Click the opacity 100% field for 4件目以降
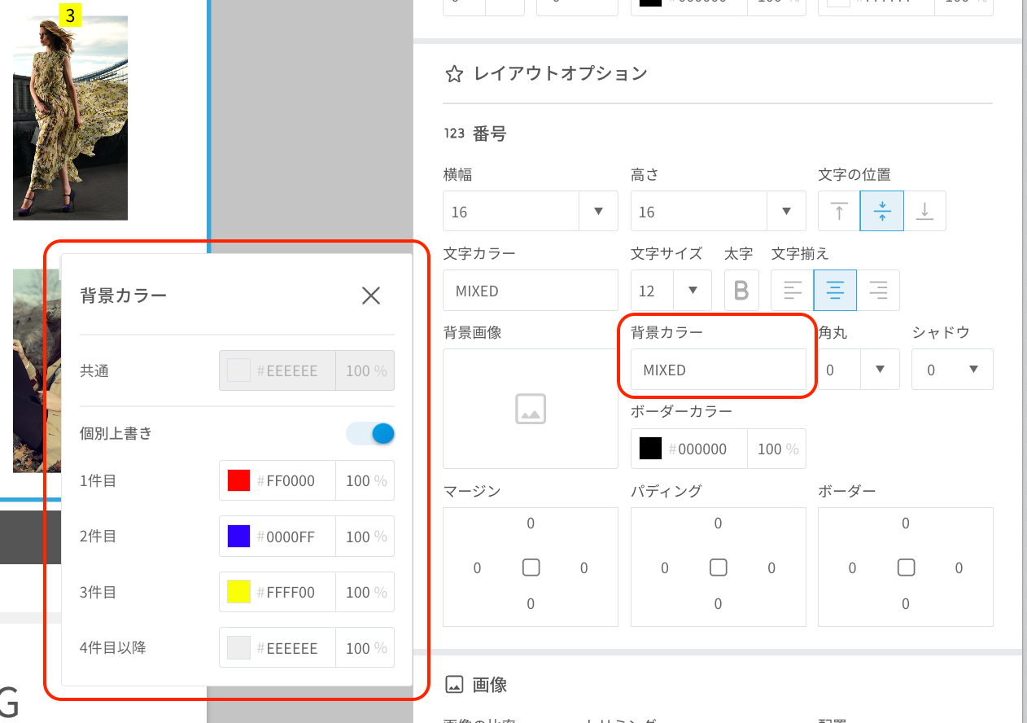The height and width of the screenshot is (723, 1027). (365, 648)
